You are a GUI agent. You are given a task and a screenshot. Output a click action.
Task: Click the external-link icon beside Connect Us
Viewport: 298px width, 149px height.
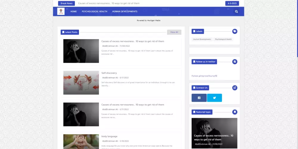pos(235,88)
